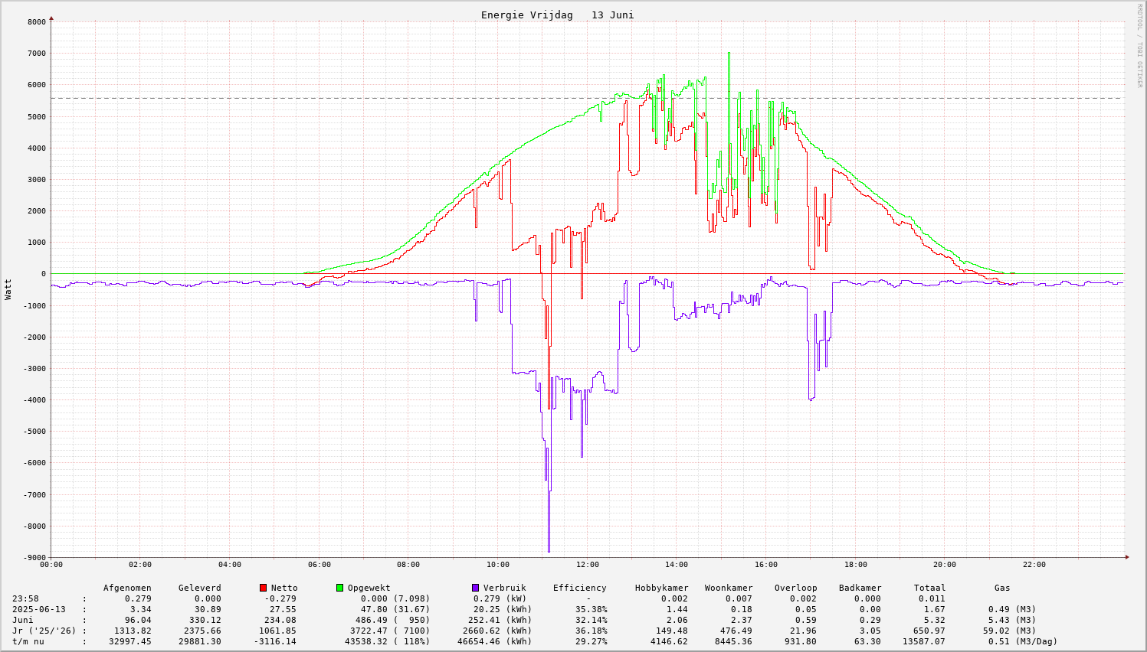Viewport: 1147px width, 652px height.
Task: Click the Gas column header
Action: point(1002,588)
